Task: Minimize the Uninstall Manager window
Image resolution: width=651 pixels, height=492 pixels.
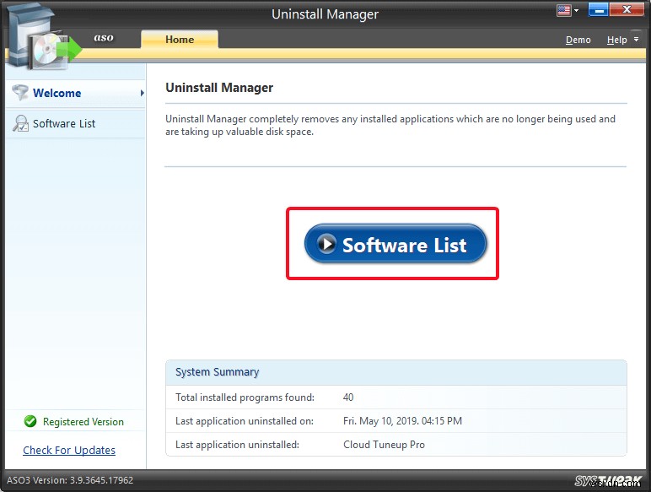Action: point(599,11)
